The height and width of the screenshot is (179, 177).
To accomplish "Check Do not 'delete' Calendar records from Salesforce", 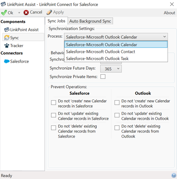I will 54,128.
